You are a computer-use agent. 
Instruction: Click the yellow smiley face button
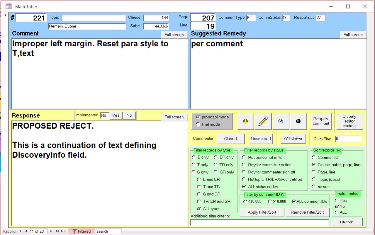(245, 121)
